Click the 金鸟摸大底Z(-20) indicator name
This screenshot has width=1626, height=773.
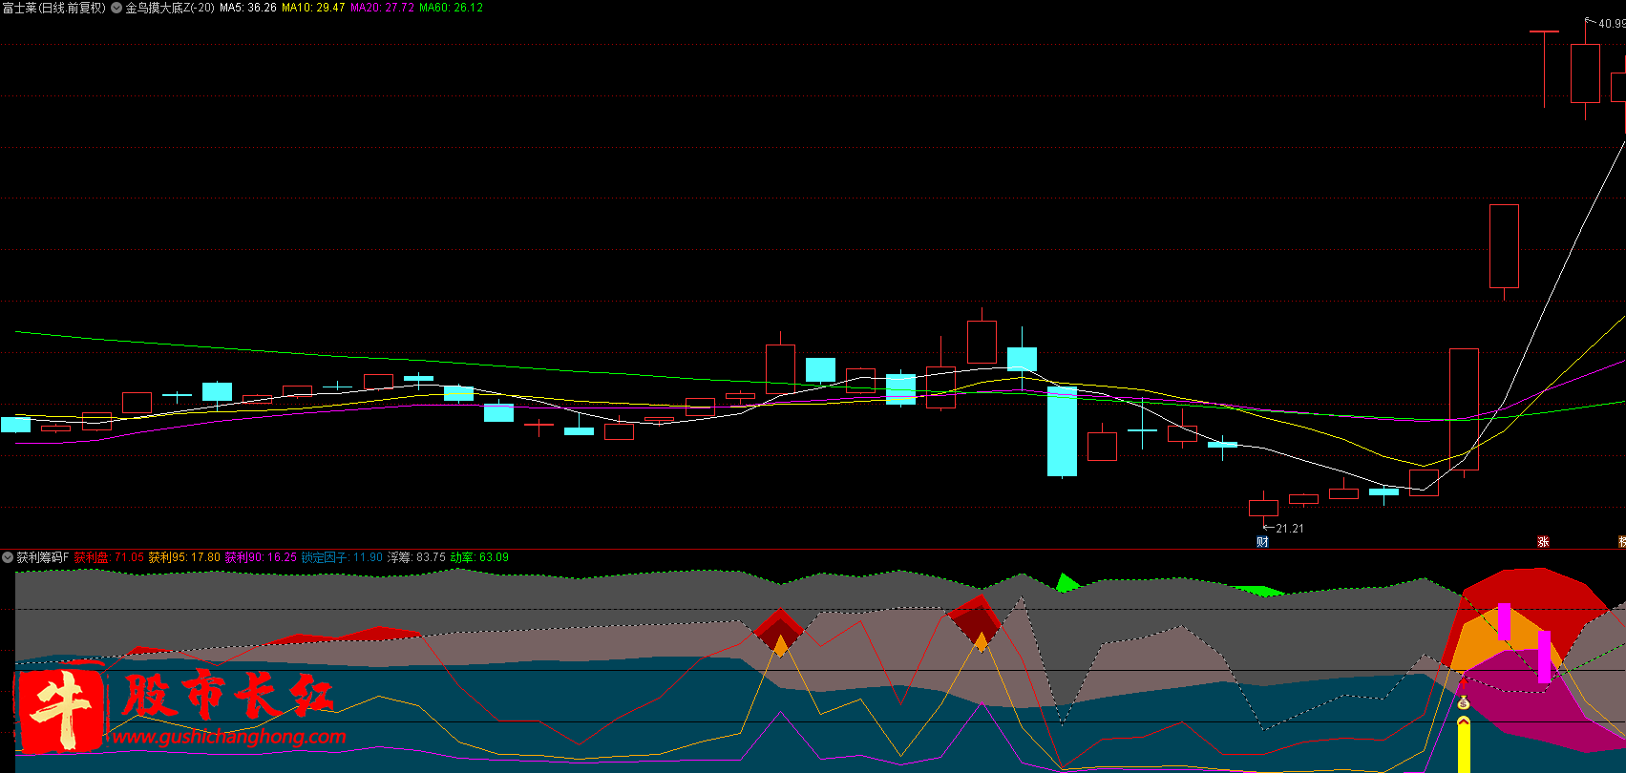click(x=170, y=8)
